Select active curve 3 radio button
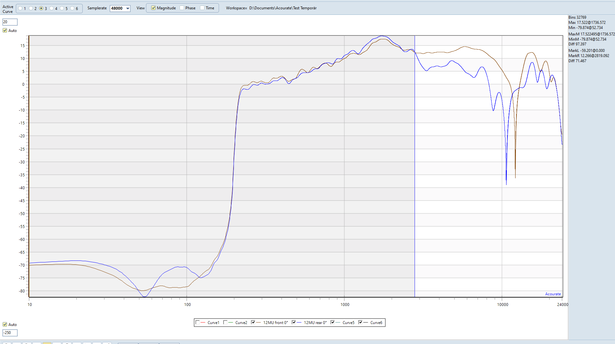615x344 pixels. click(41, 8)
